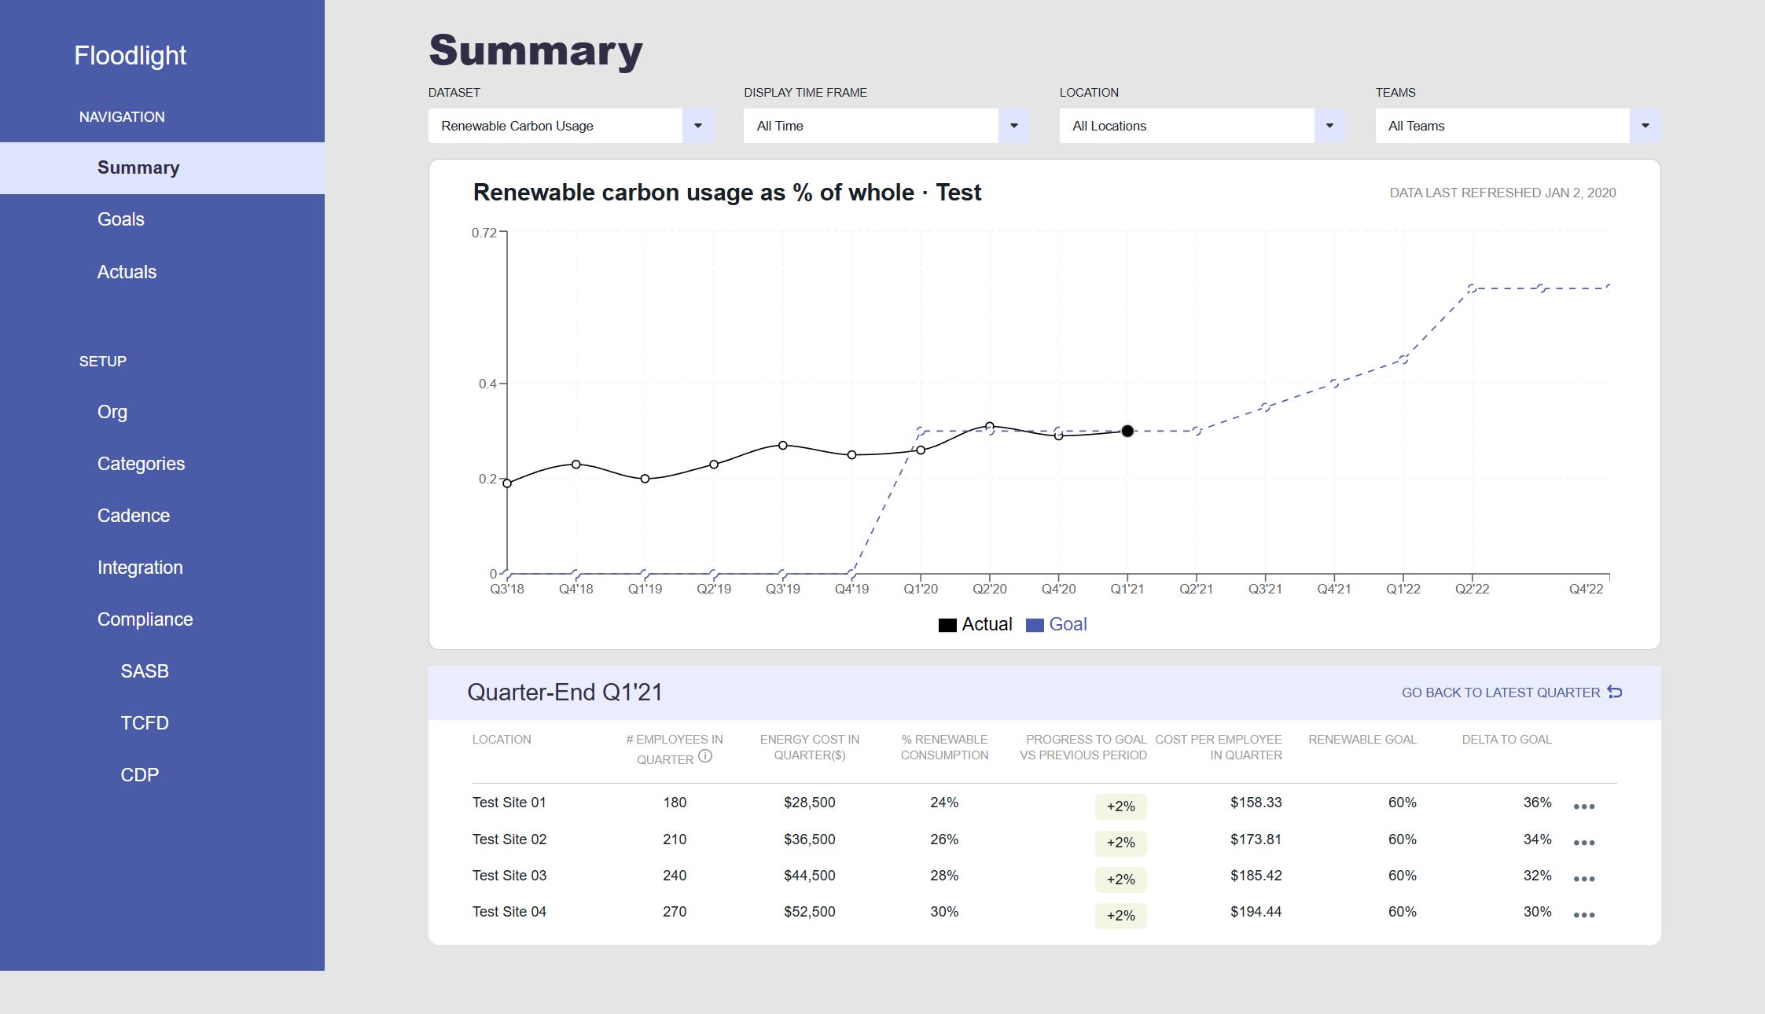Click the $28,500 energy cost cell
Viewport: 1765px width, 1014px height.
tap(810, 803)
